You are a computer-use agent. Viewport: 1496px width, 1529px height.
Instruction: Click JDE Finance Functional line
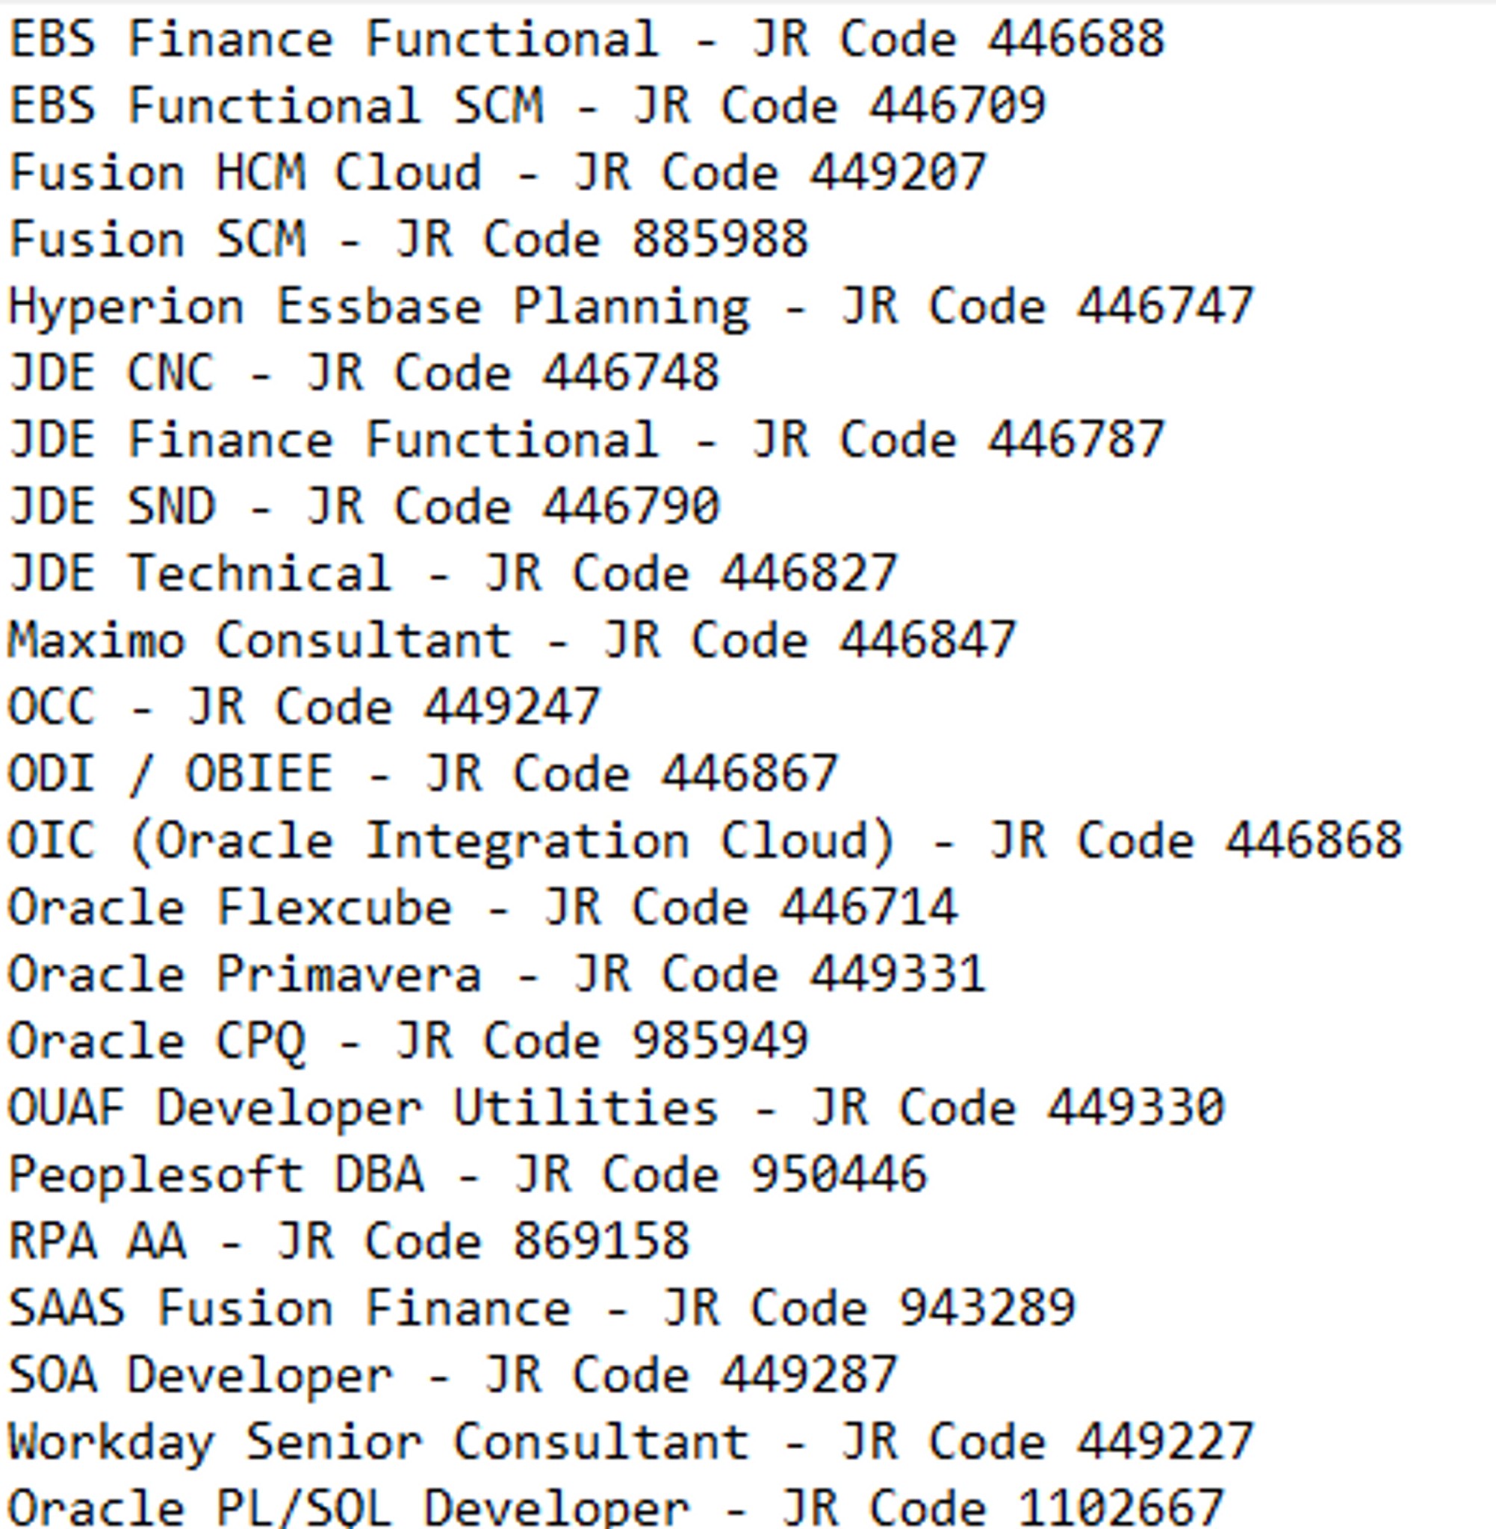(x=586, y=440)
